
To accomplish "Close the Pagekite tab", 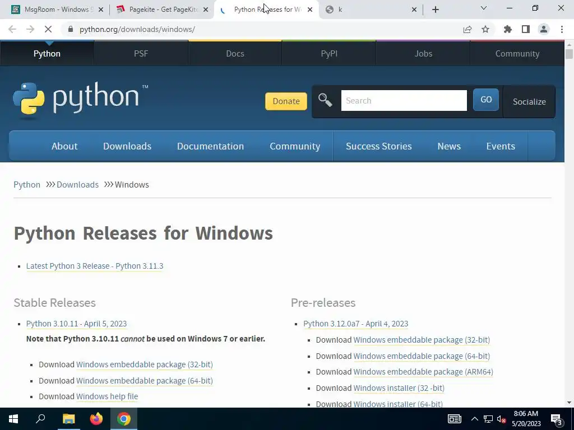I will [206, 10].
